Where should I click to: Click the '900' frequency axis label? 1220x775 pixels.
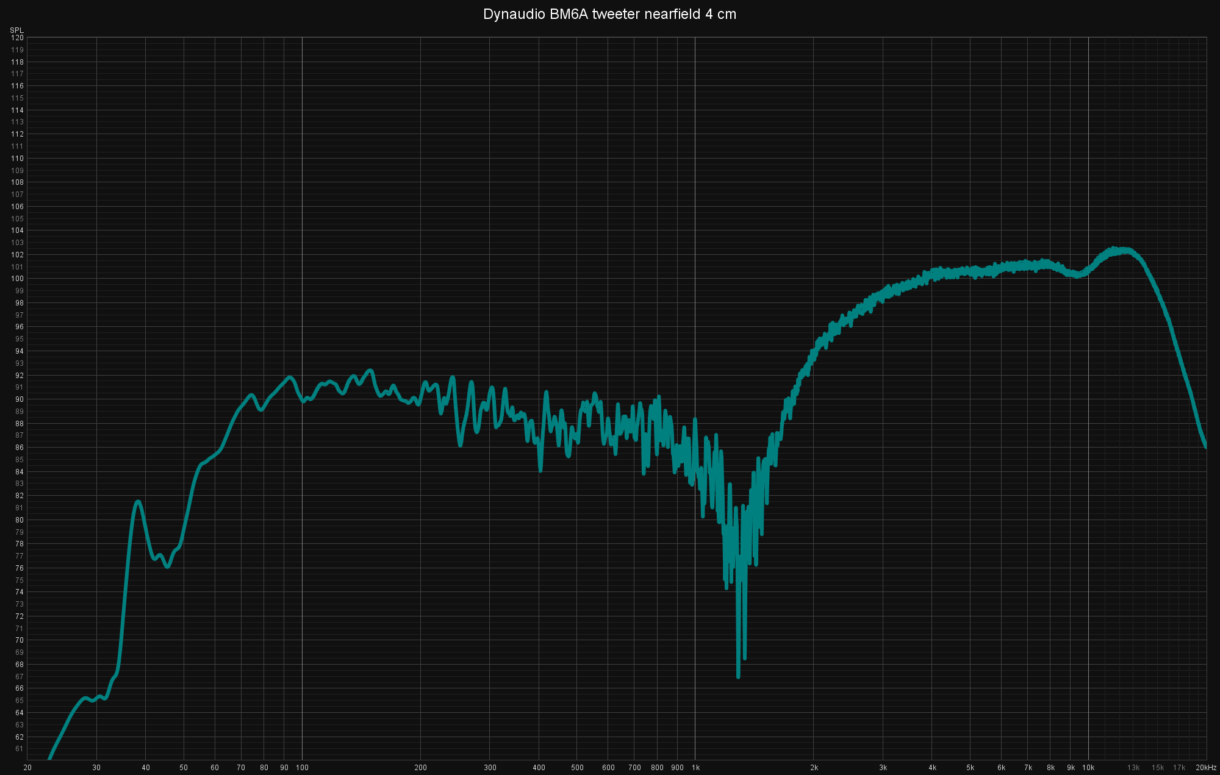[x=678, y=768]
